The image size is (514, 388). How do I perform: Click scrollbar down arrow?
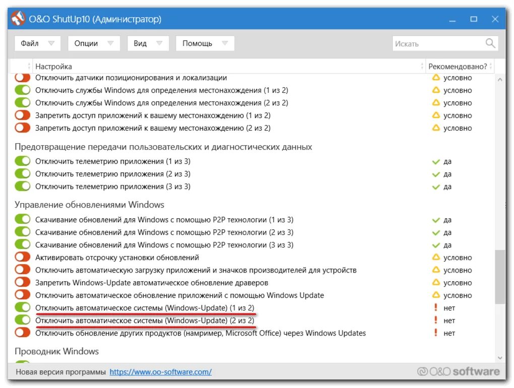coord(499,358)
